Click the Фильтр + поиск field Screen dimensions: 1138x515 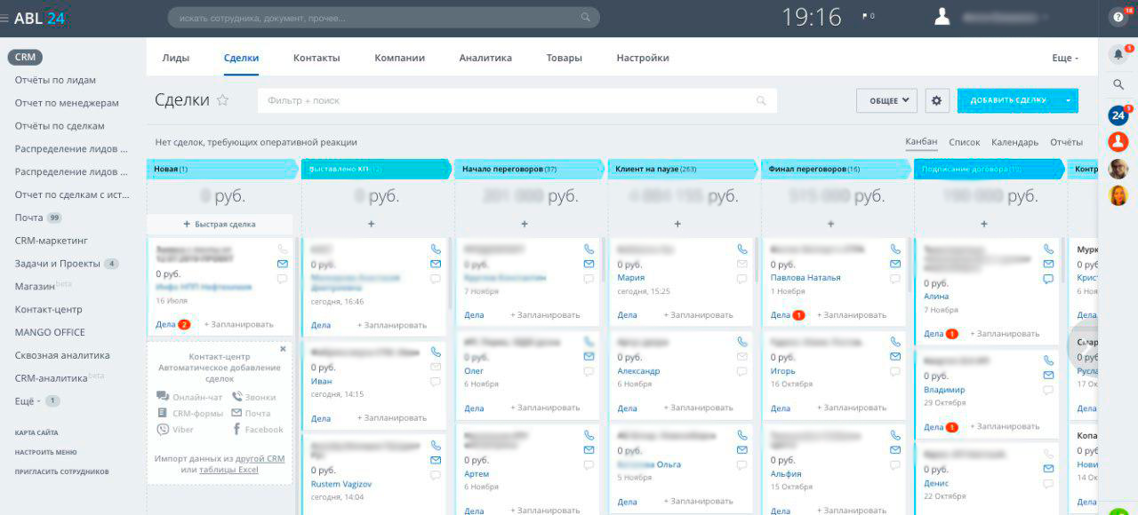click(x=507, y=100)
